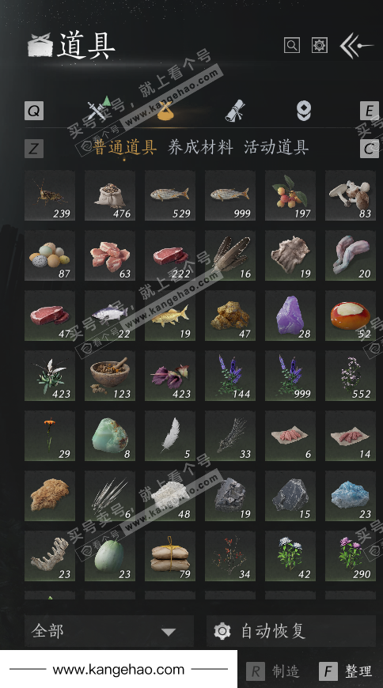383x688 pixels.
Task: Select 普通道具 tab
Action: (125, 147)
